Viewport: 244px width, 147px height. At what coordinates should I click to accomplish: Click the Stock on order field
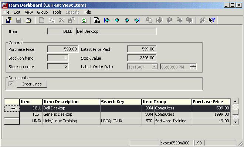click(x=58, y=67)
